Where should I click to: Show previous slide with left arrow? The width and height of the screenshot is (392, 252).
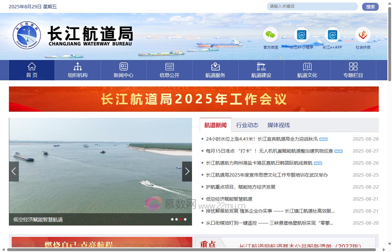tap(14, 171)
